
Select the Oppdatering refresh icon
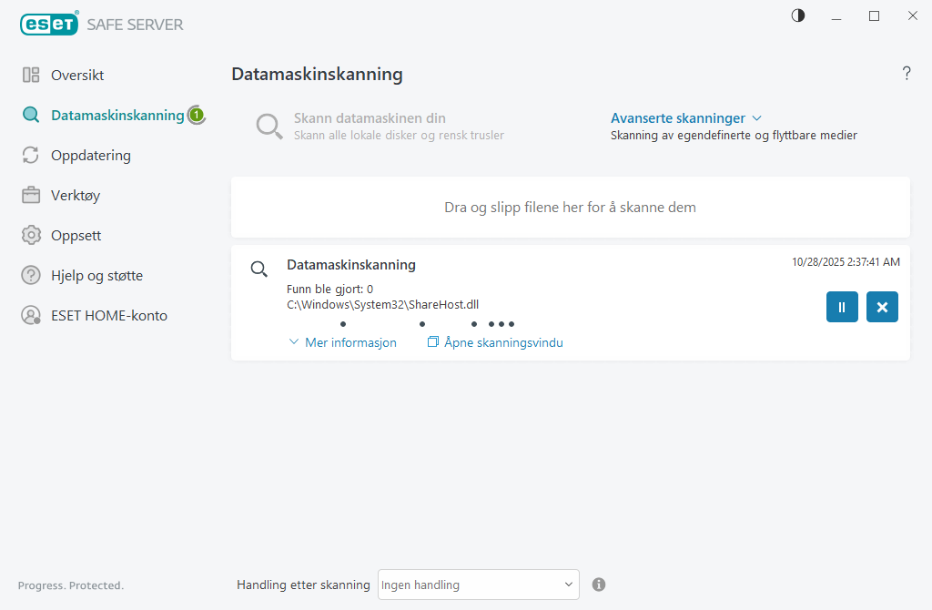click(33, 155)
